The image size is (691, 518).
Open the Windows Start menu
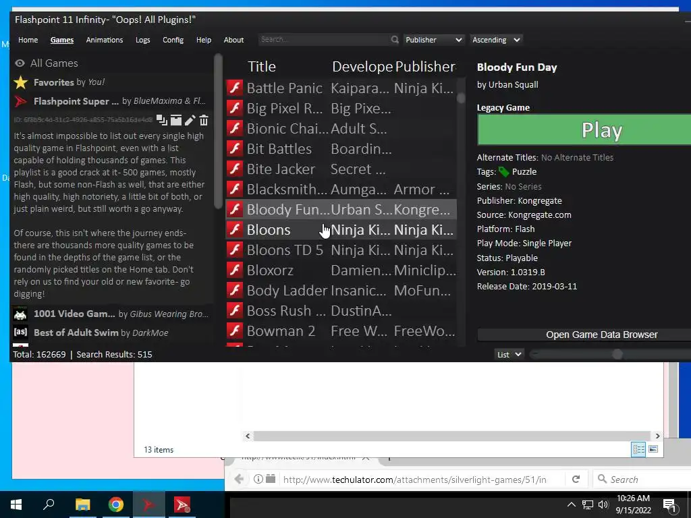tap(16, 505)
